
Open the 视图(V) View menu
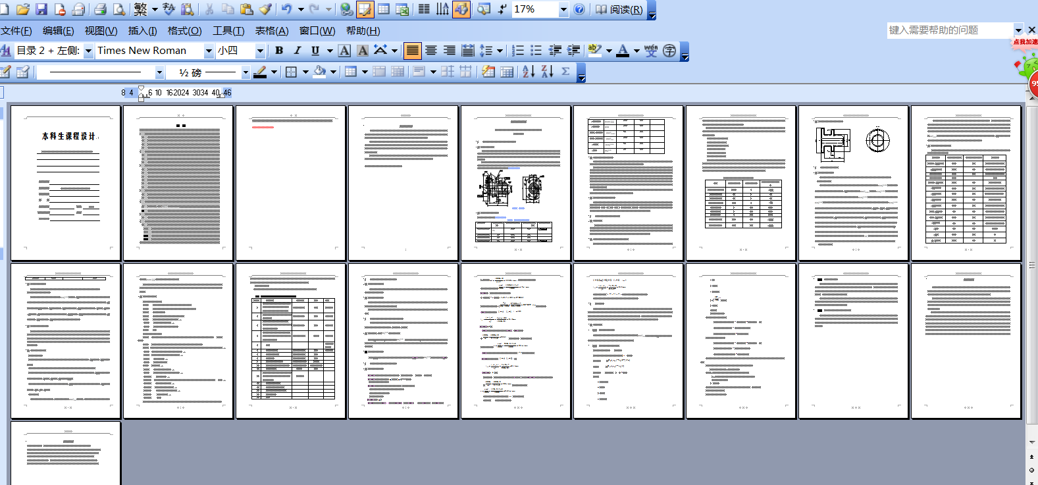pyautogui.click(x=101, y=31)
